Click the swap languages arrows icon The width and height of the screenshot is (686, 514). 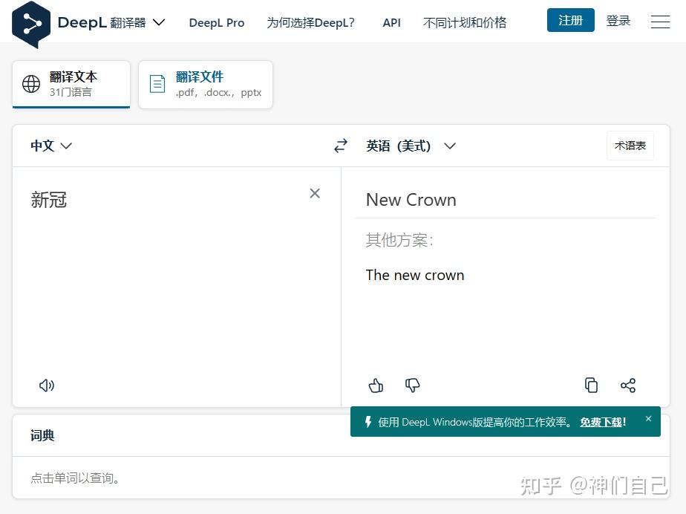pyautogui.click(x=340, y=146)
